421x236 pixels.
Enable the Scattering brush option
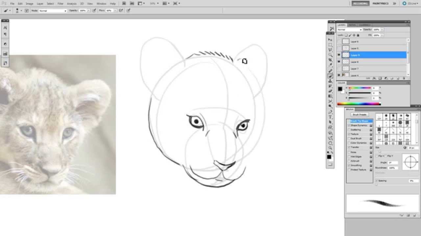(x=349, y=129)
